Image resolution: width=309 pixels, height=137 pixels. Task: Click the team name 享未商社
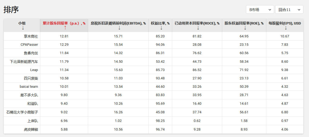tap(31, 36)
